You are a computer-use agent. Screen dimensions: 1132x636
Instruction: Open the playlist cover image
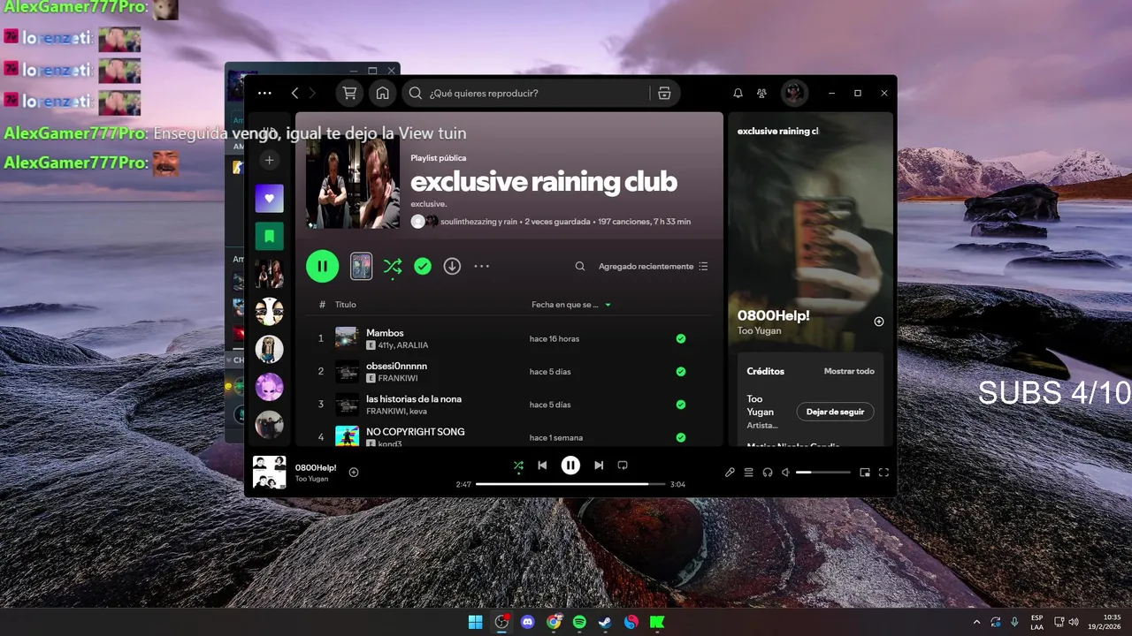pos(353,182)
